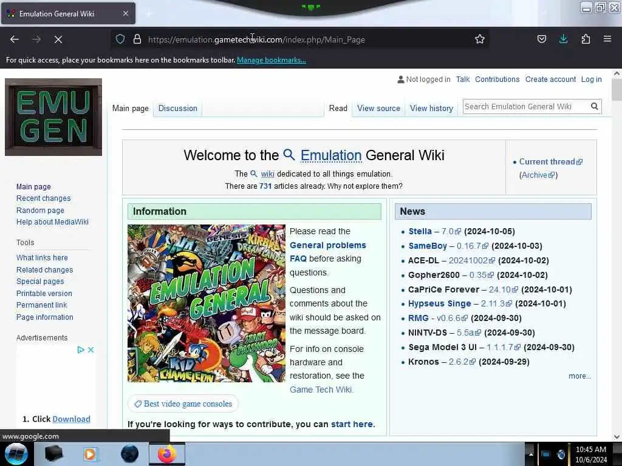The height and width of the screenshot is (466, 622).
Task: Click Create account
Action: tap(550, 79)
